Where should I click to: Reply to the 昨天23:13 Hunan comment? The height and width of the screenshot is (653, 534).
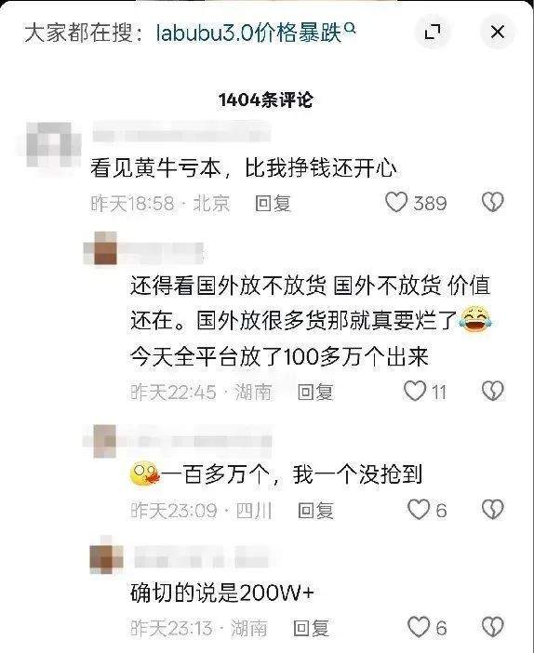311,628
